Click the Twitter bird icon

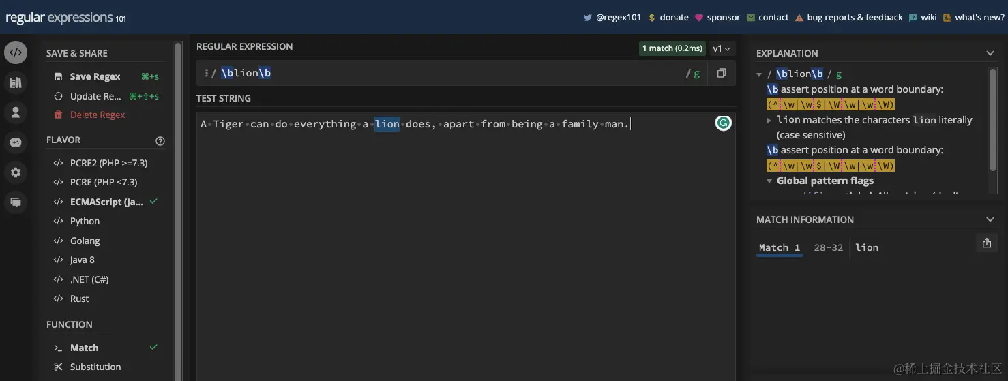[x=587, y=18]
